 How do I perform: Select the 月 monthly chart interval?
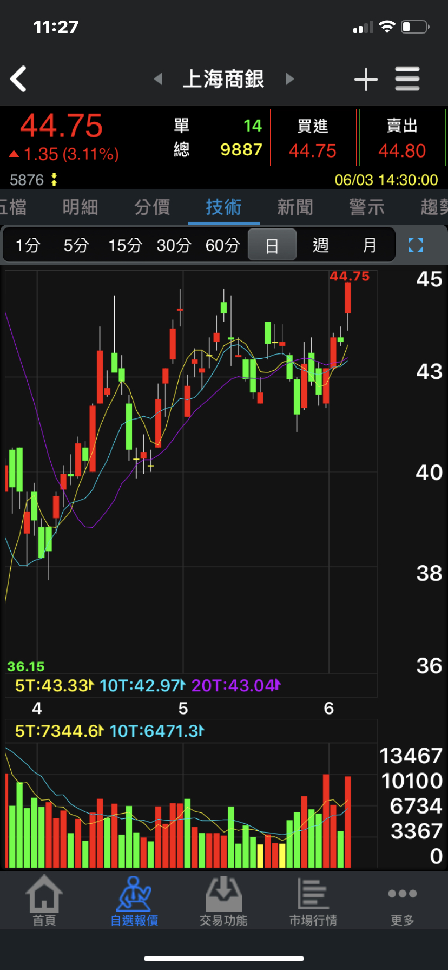click(x=370, y=245)
